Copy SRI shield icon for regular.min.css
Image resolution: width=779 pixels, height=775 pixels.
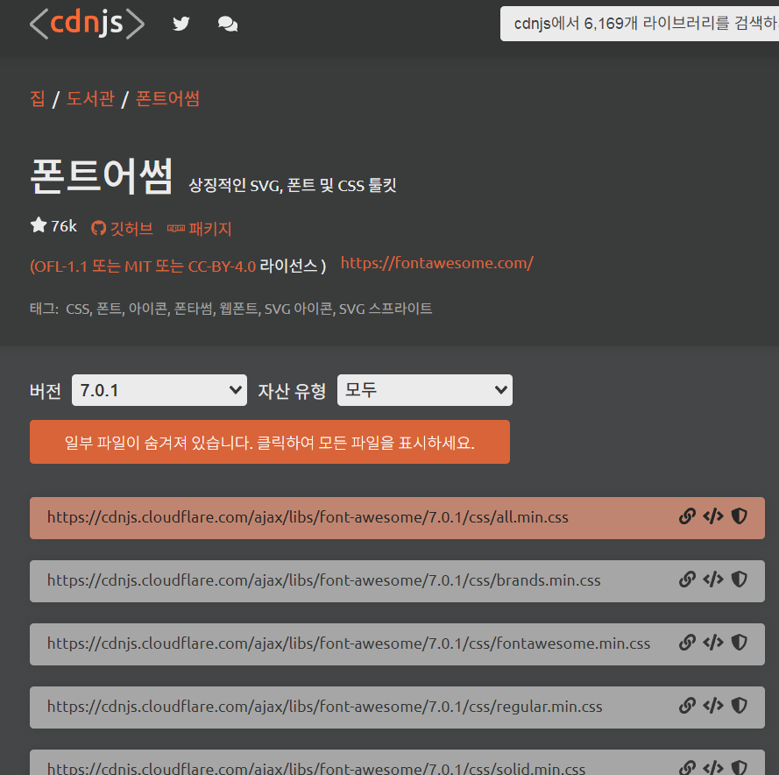[x=739, y=706]
